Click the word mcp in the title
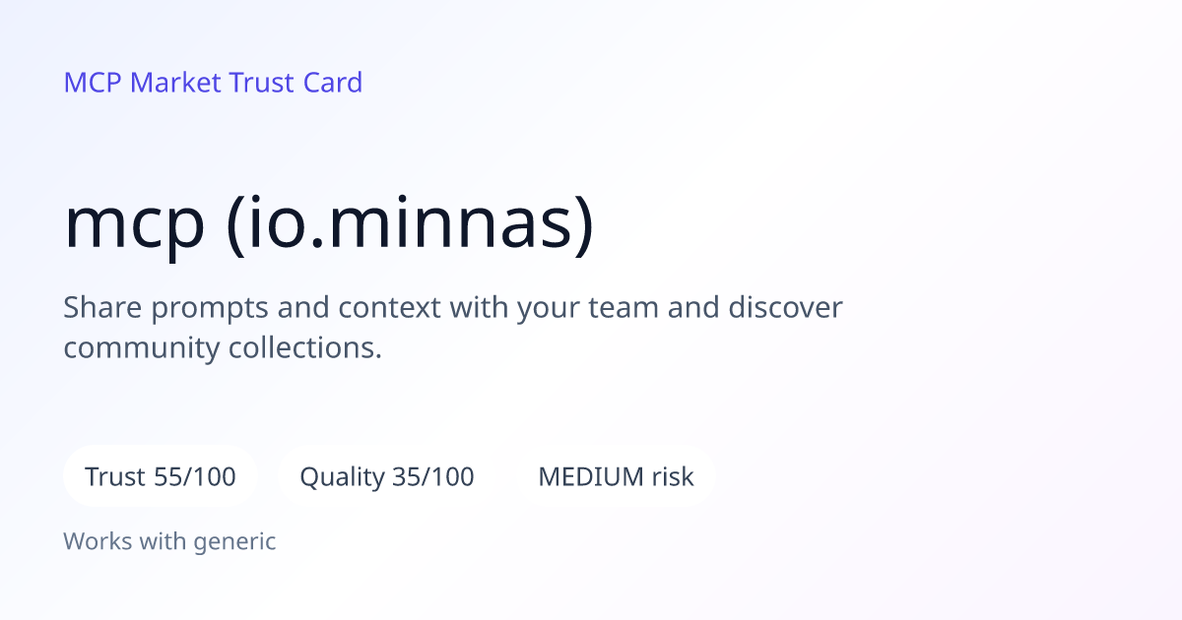The width and height of the screenshot is (1182, 620). 135,225
